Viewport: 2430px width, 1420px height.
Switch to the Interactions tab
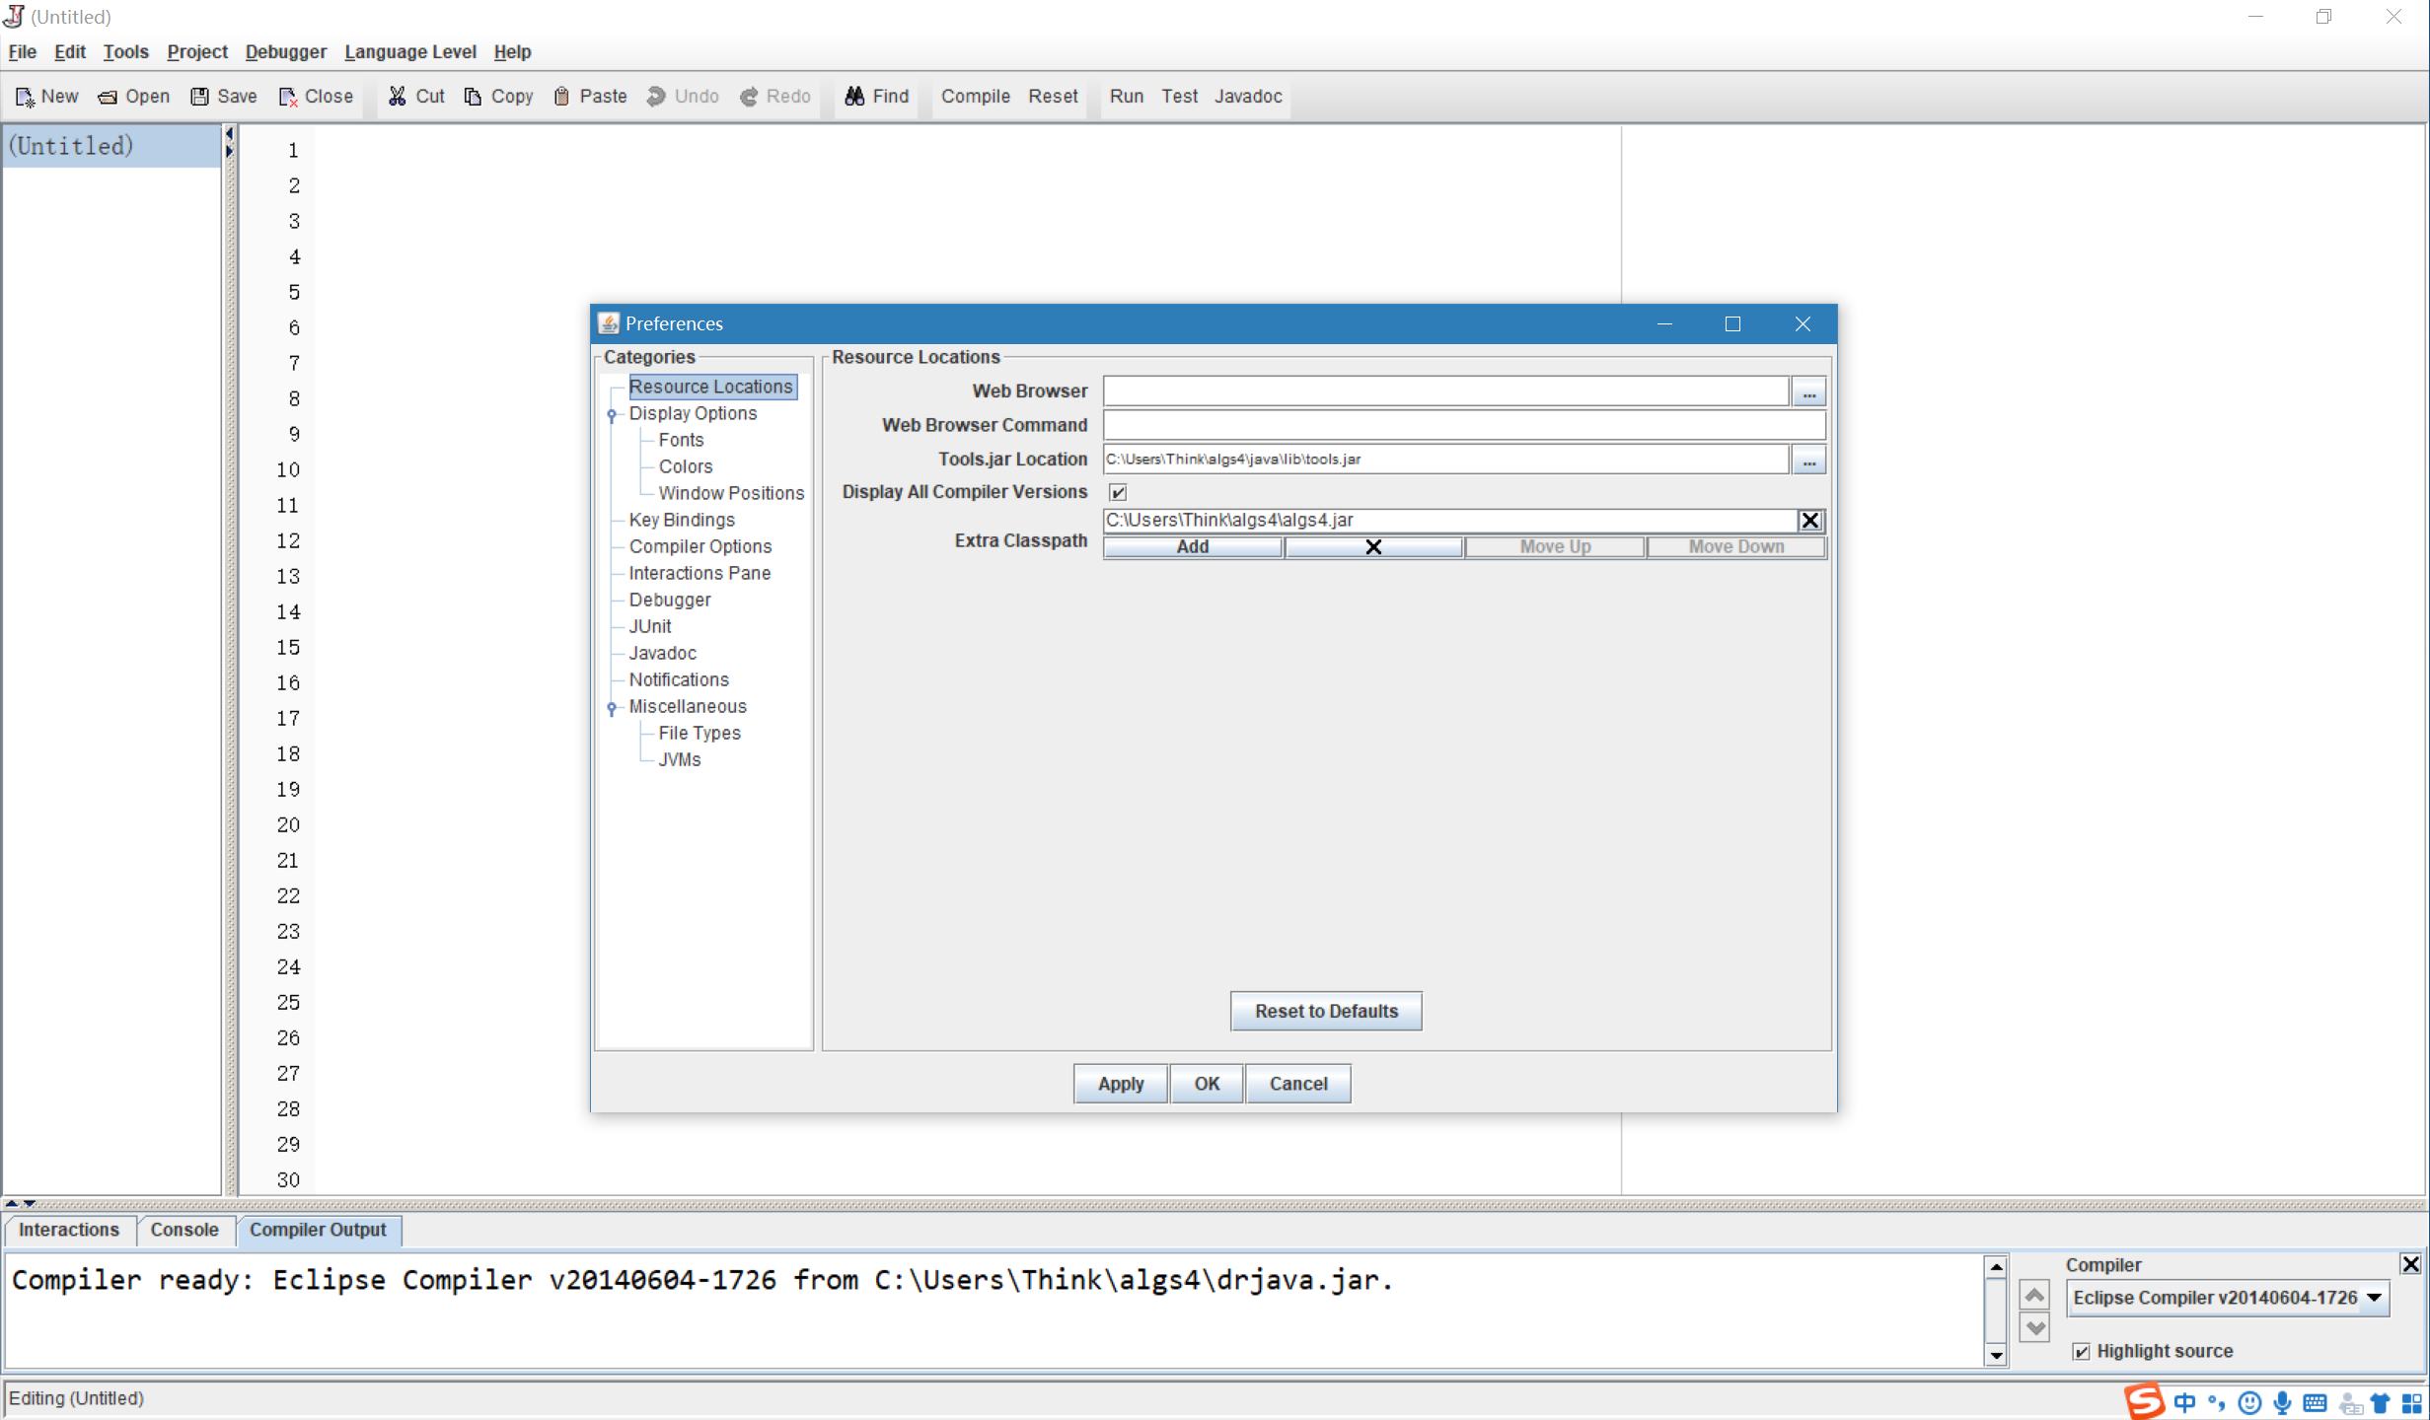[68, 1230]
